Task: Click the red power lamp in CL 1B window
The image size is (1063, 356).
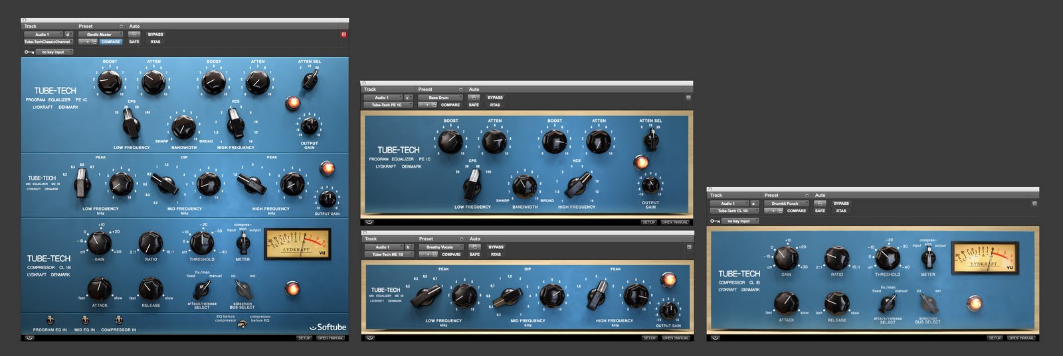Action: (x=974, y=304)
